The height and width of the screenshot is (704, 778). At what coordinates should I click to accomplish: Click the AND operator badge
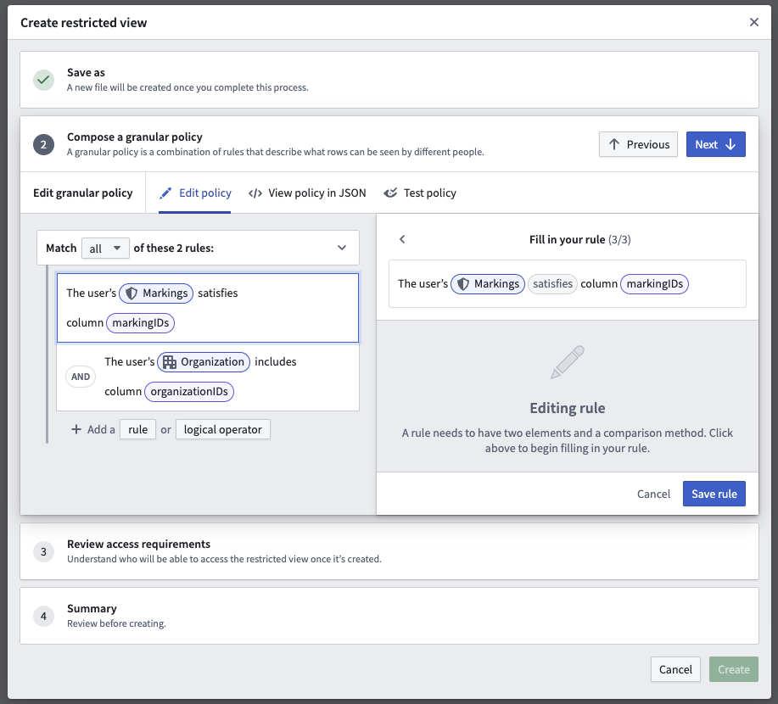pyautogui.click(x=81, y=377)
